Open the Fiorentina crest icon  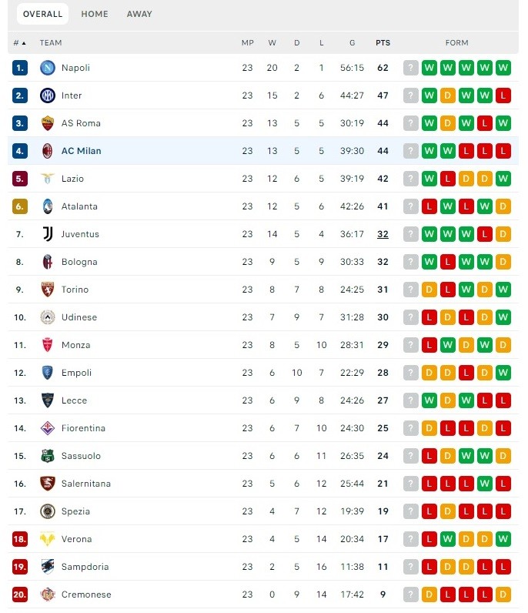[48, 428]
